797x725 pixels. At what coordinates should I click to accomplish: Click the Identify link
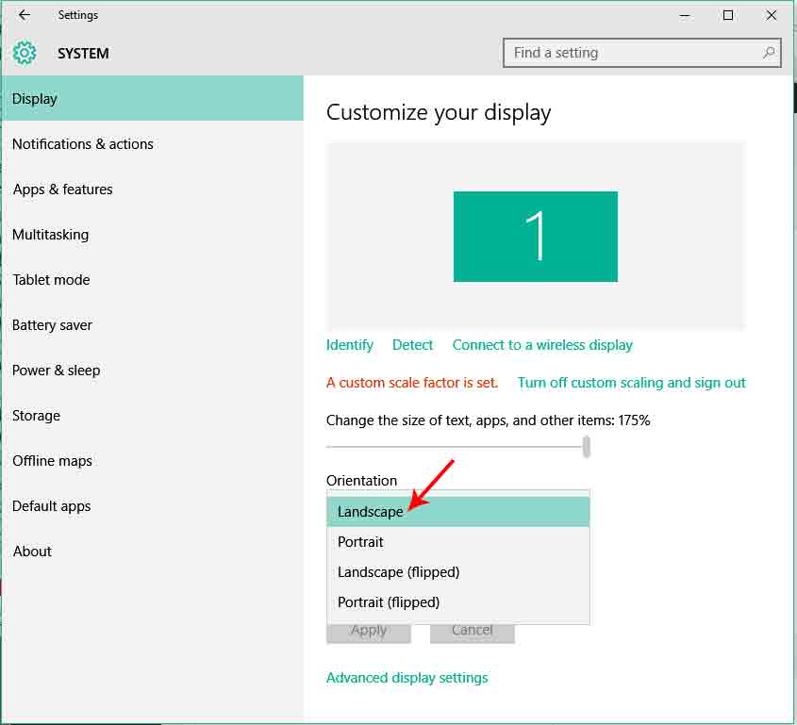(349, 345)
